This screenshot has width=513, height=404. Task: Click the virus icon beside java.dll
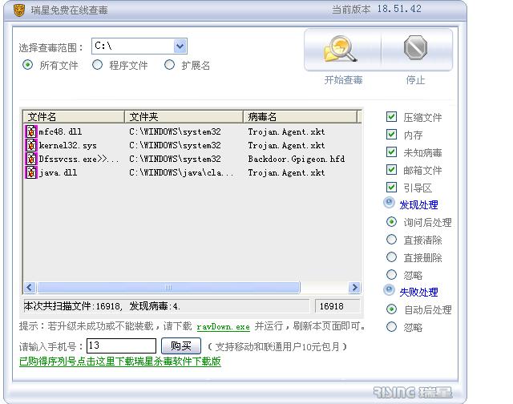[31, 172]
